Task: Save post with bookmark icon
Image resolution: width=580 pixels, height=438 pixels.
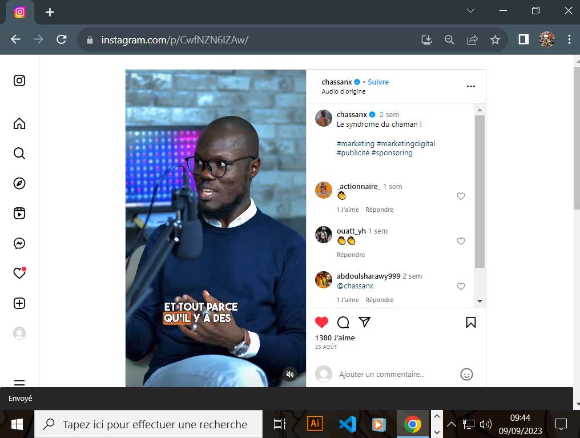Action: 471,322
